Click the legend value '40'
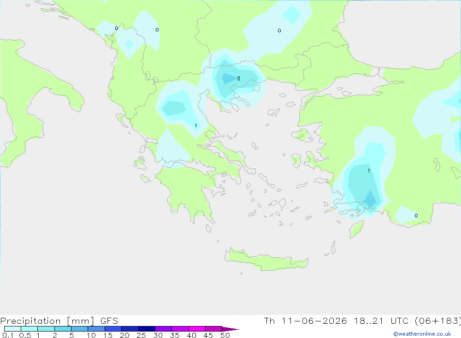This screenshot has width=461, height=338. [192, 335]
